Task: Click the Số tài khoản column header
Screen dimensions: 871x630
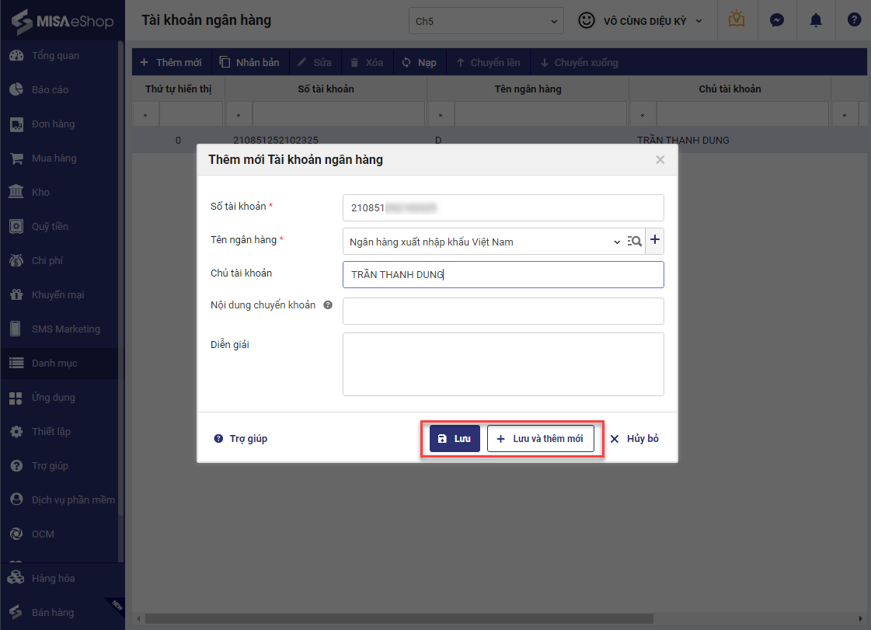Action: coord(326,89)
